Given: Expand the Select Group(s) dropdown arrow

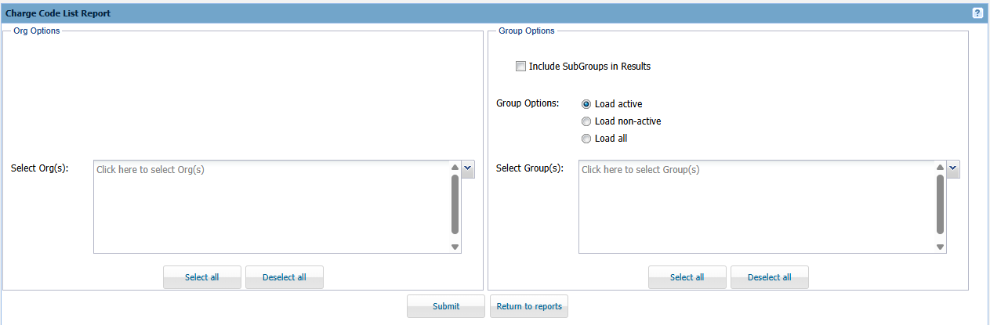Looking at the screenshot, I should (953, 169).
